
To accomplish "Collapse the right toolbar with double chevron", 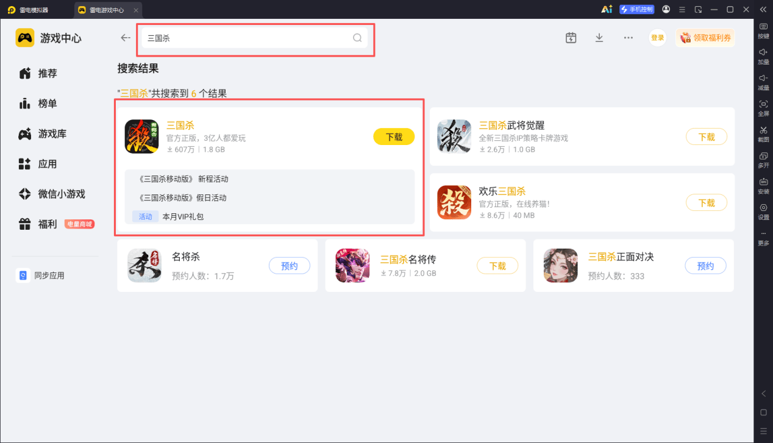I will point(763,9).
